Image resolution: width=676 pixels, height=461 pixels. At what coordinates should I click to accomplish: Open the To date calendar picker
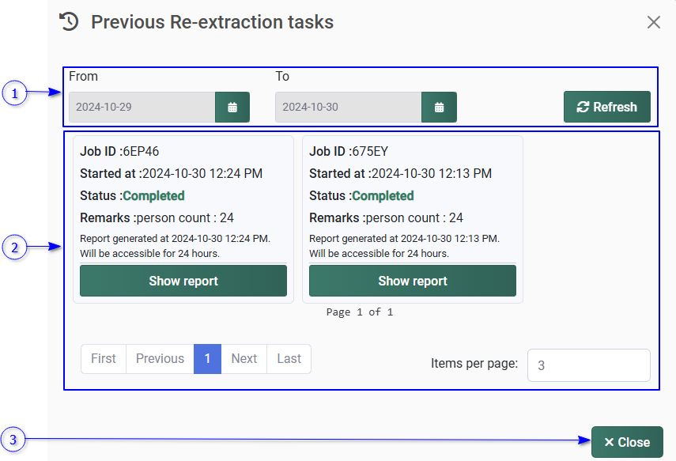tap(439, 108)
